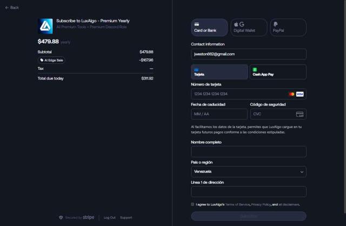Image resolution: width=346 pixels, height=226 pixels.
Task: Click the Venezuela dropdown chevron
Action: click(302, 172)
